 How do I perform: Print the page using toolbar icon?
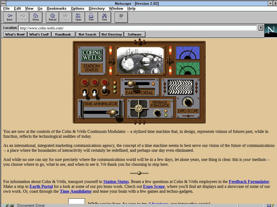91,17
